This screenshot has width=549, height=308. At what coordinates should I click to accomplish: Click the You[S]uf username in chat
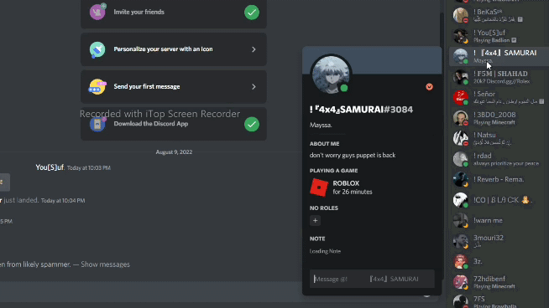pyautogui.click(x=50, y=167)
